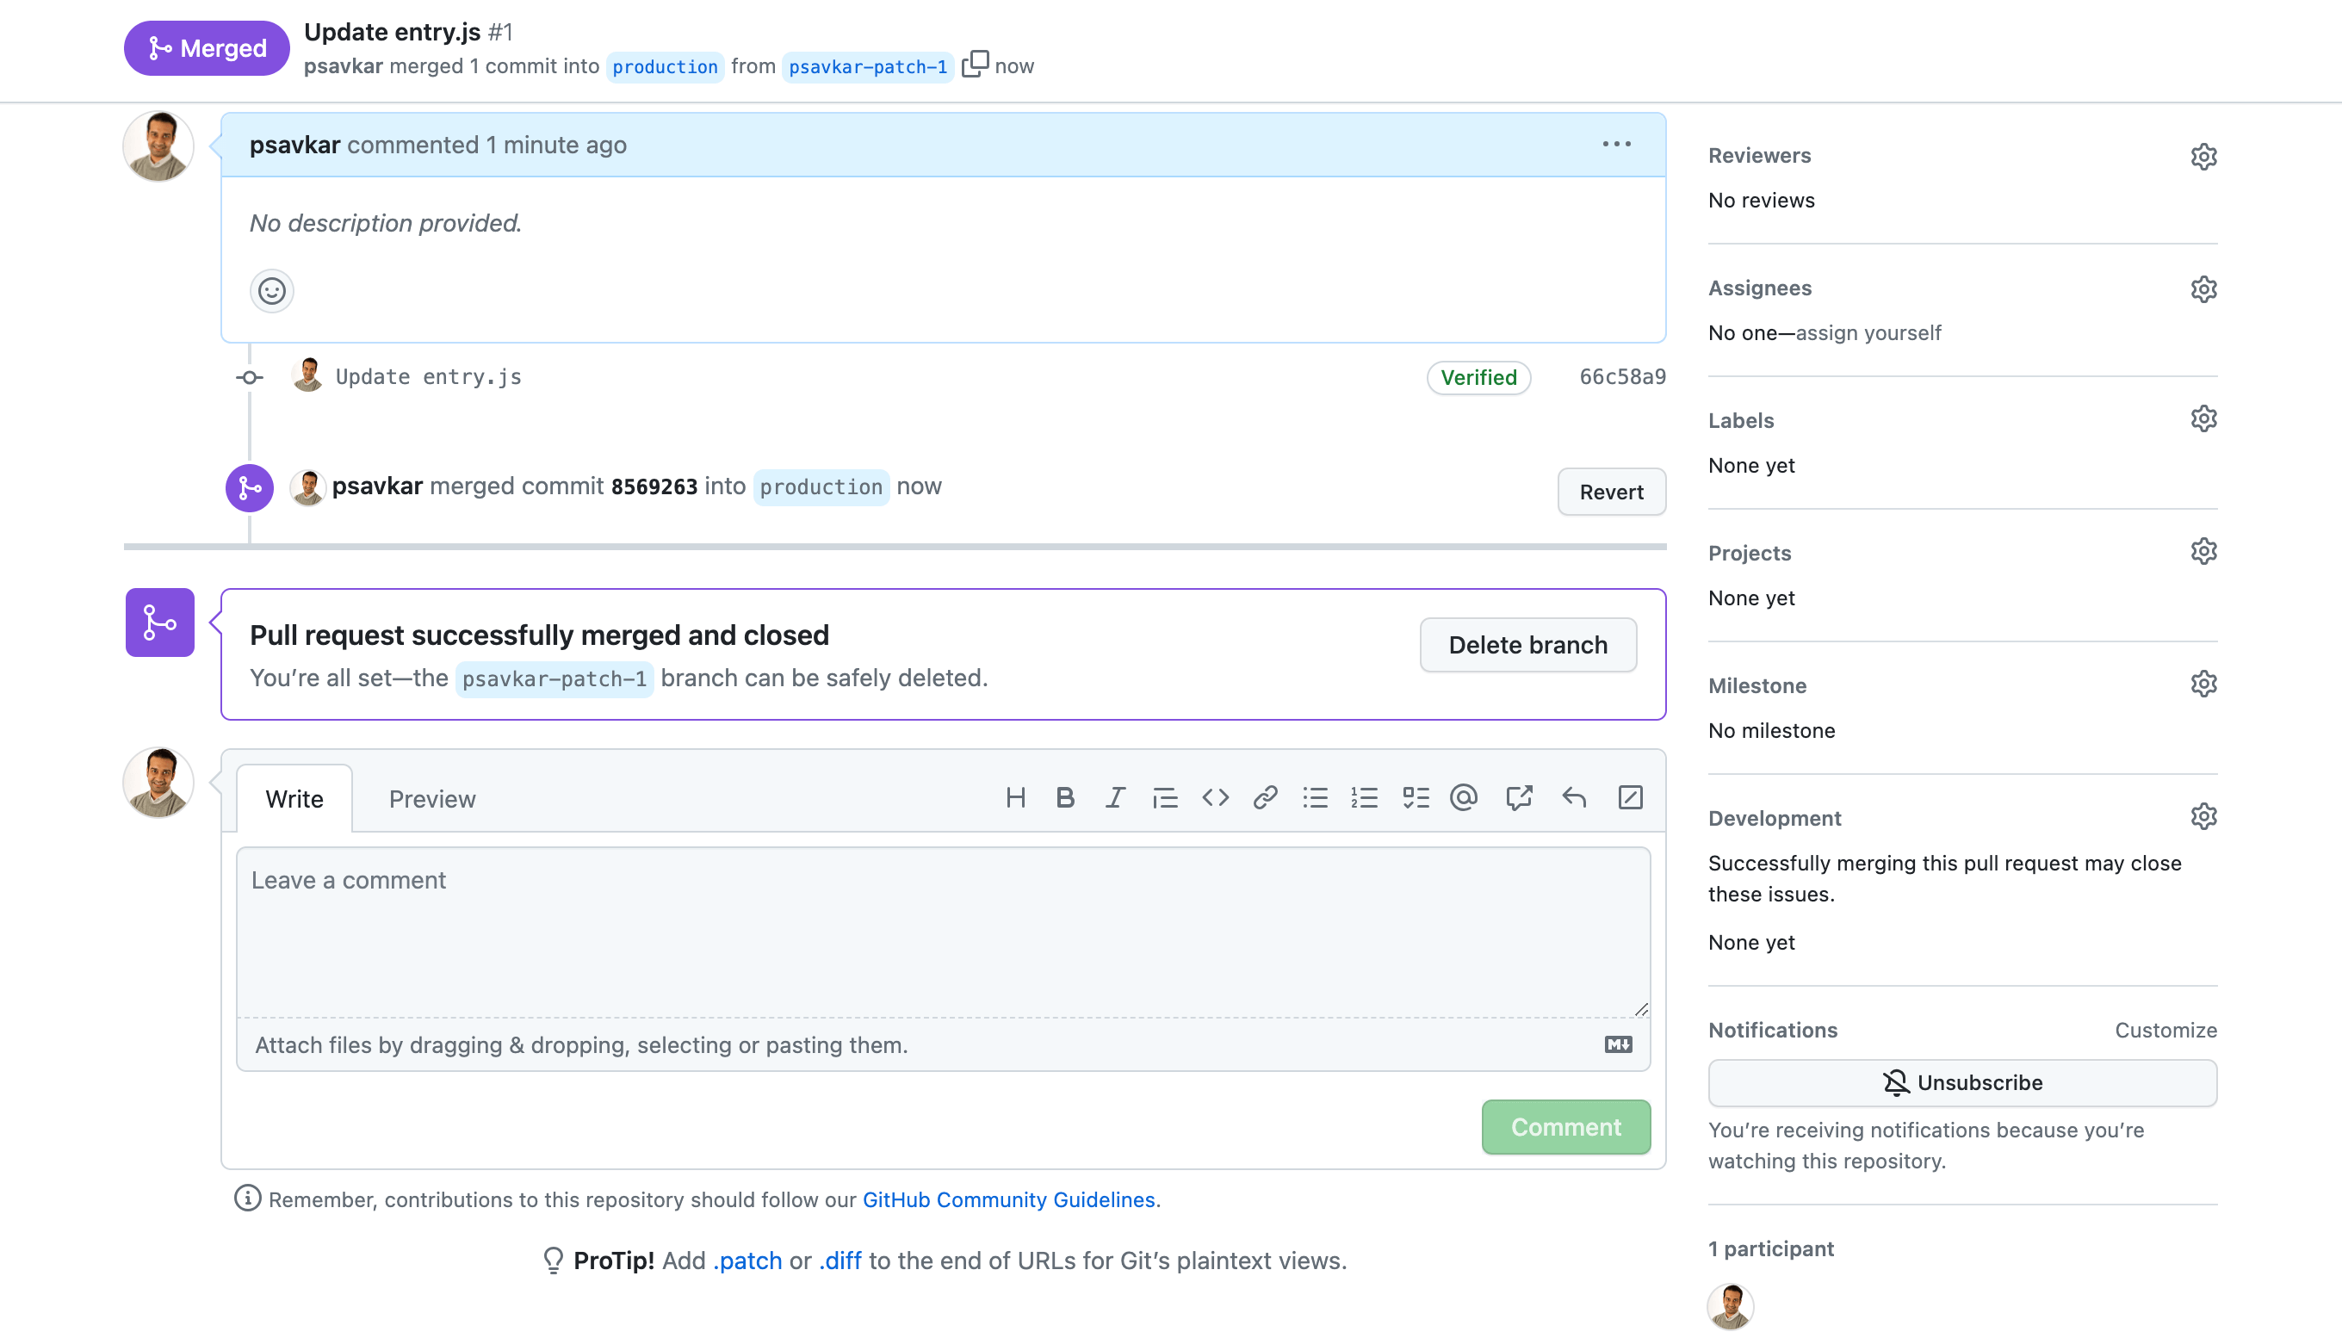2342x1338 pixels.
Task: Expand the comment editor to fullscreen
Action: (1631, 797)
